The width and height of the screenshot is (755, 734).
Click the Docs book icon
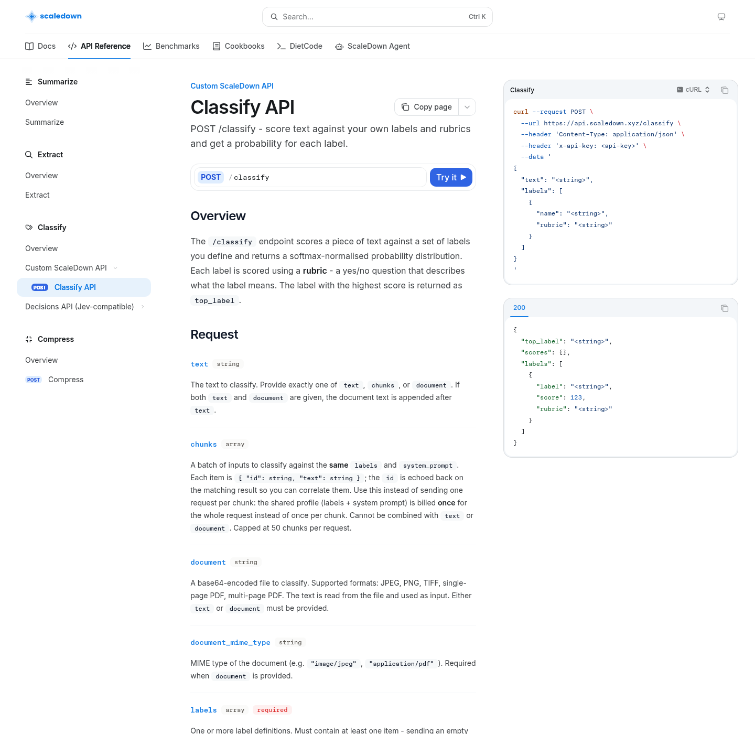[x=29, y=46]
